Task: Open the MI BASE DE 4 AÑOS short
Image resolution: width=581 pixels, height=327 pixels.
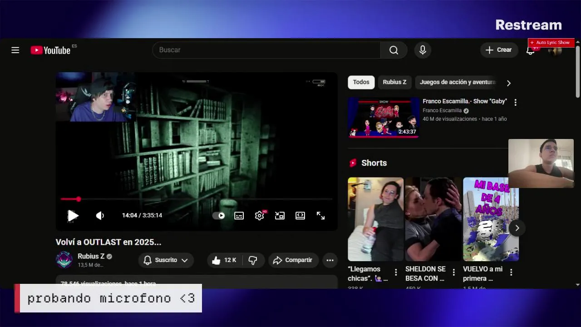Action: [491, 219]
